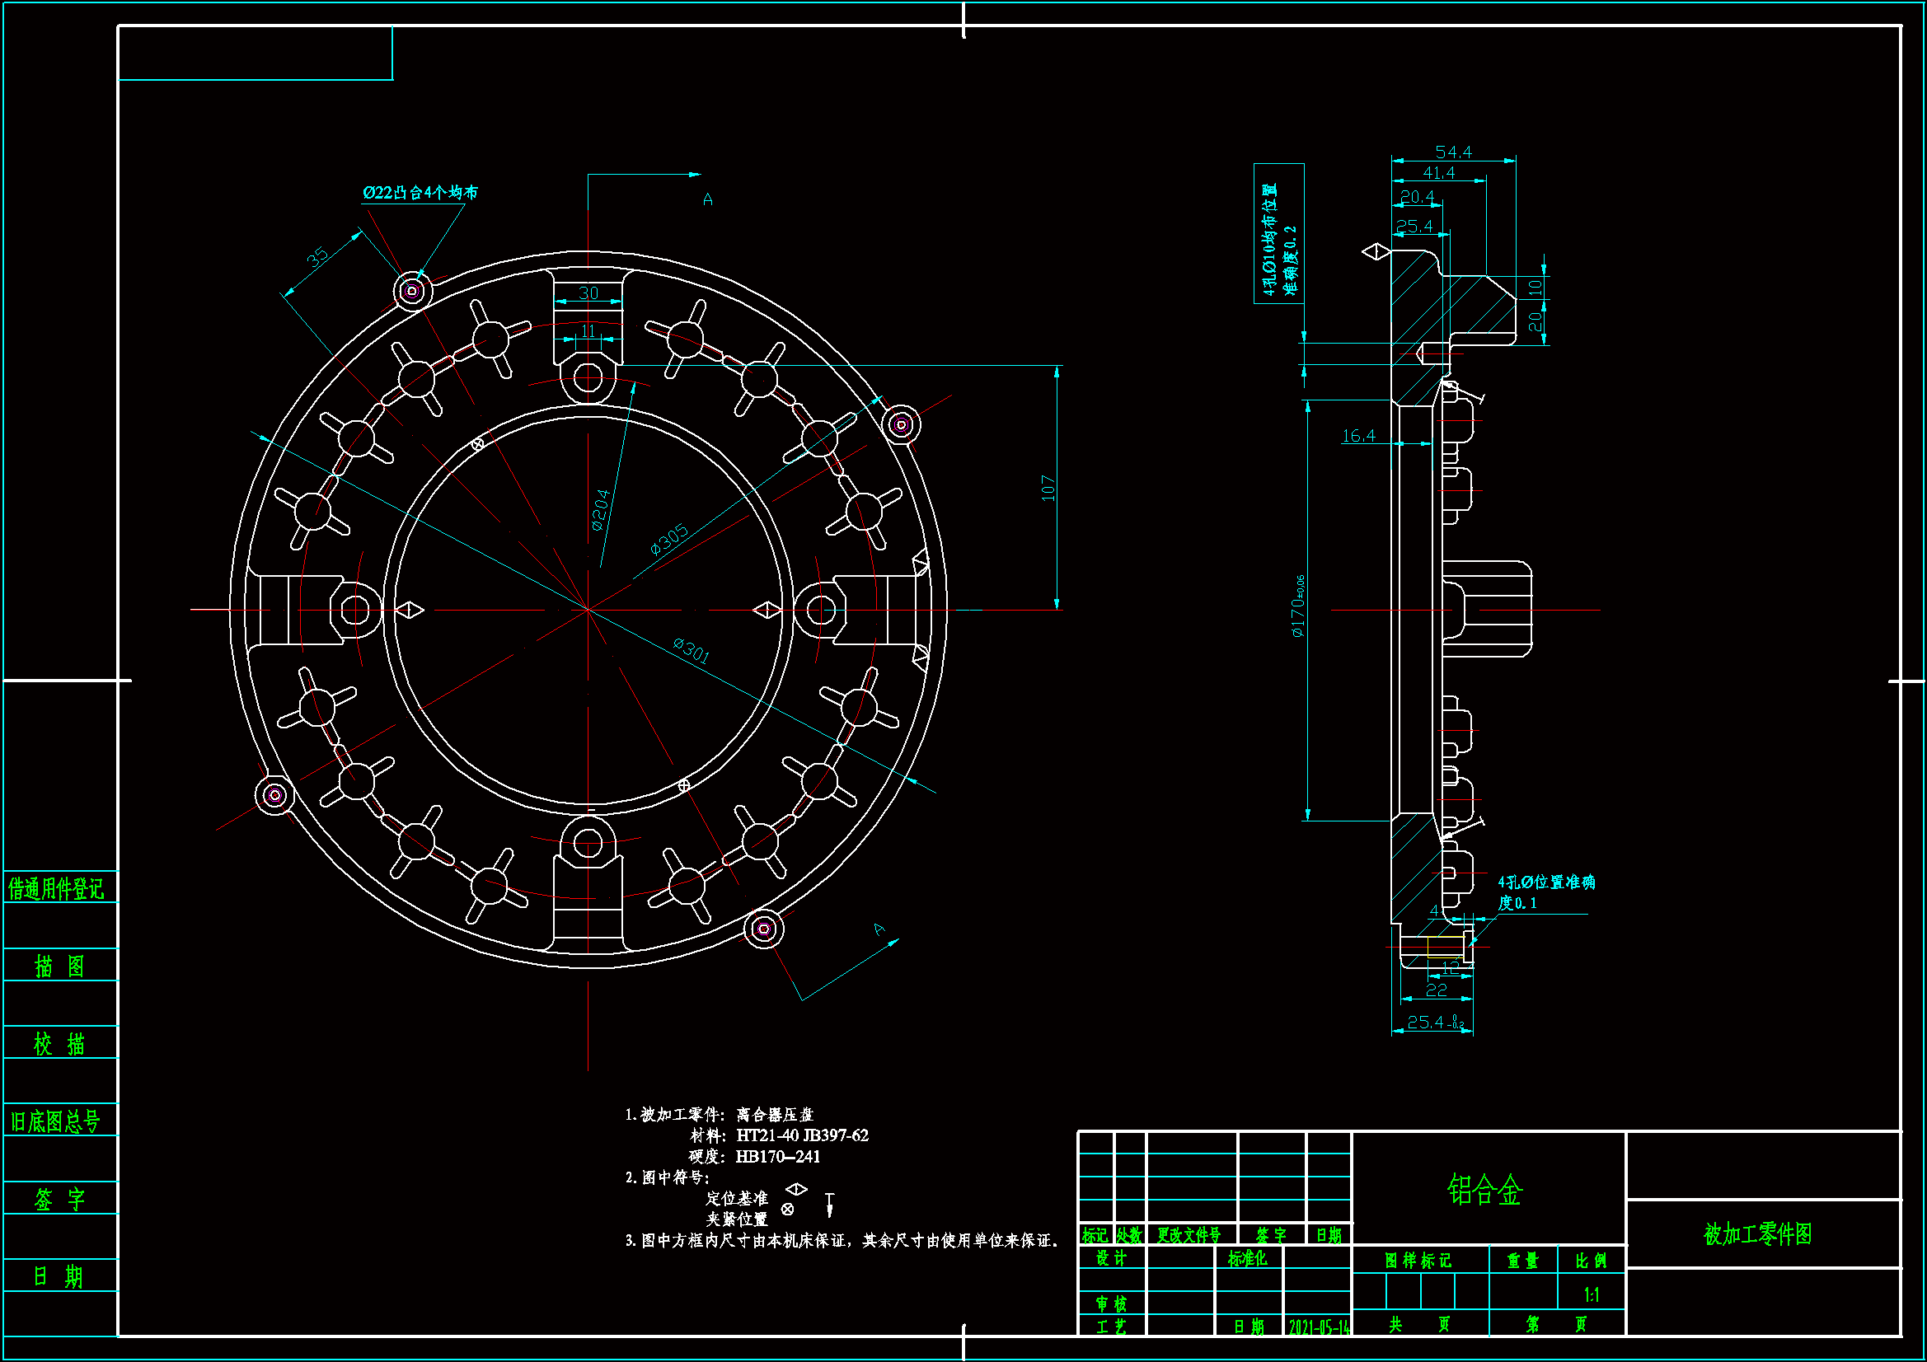Click the 2021-05-14 date field
Viewport: 1927px width, 1362px height.
click(x=1319, y=1327)
